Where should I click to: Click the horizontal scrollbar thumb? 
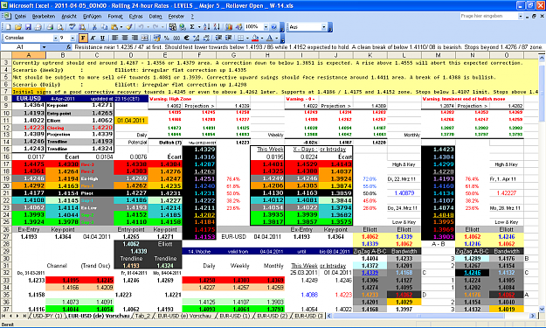click(x=419, y=316)
